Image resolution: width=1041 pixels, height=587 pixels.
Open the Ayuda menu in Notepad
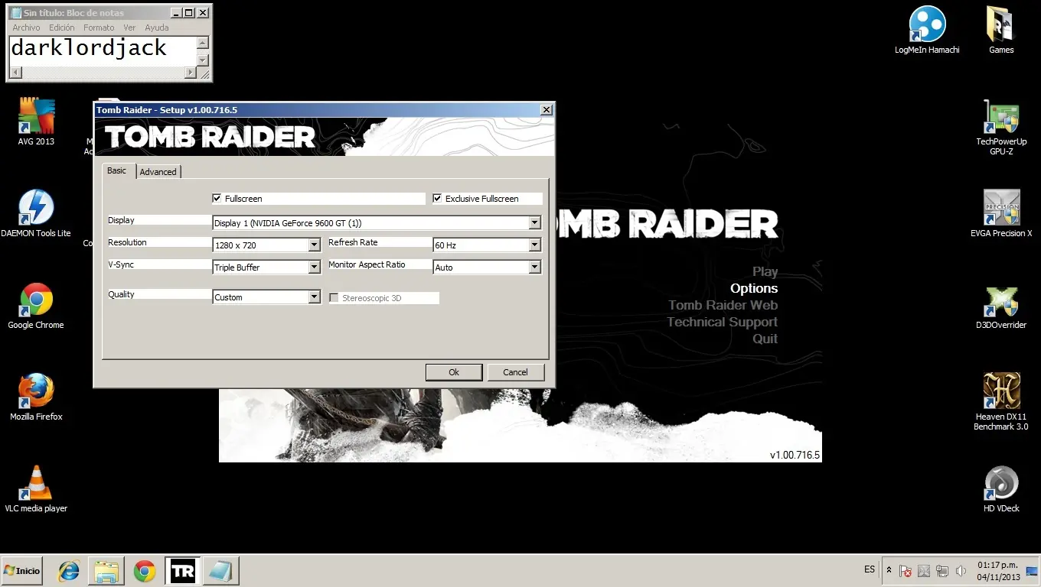click(x=157, y=28)
